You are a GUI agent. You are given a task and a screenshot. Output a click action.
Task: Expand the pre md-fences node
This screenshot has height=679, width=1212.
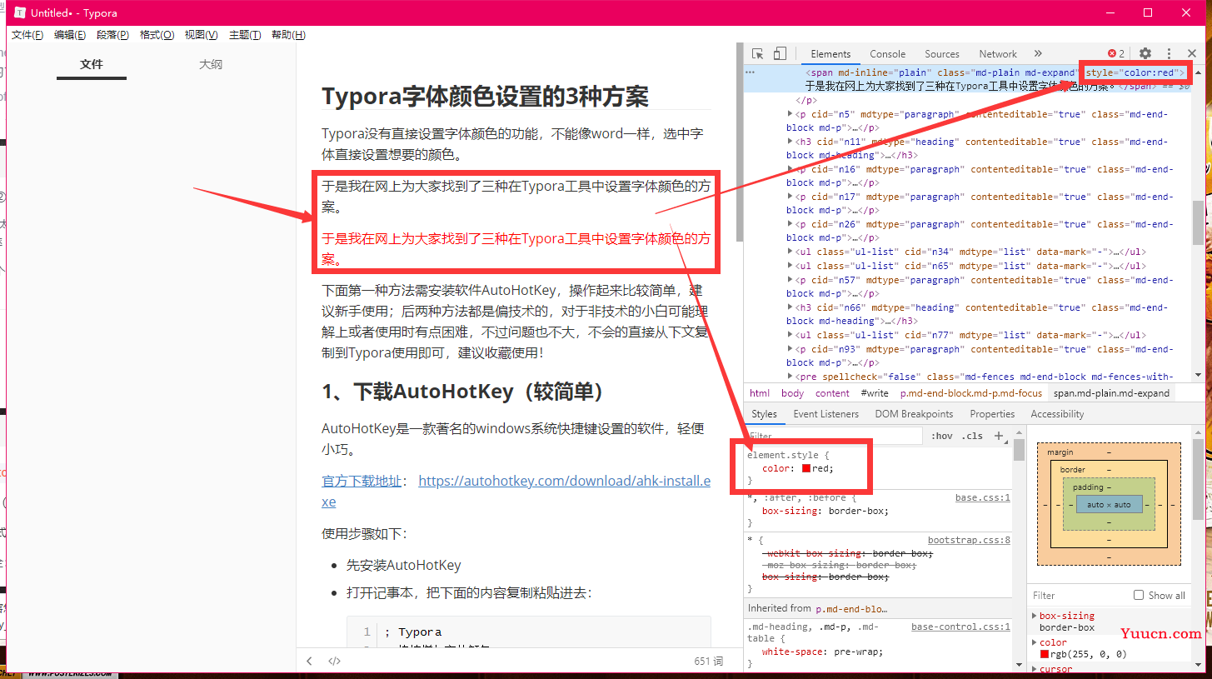(x=791, y=377)
